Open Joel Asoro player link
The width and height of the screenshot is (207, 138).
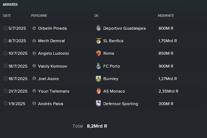click(x=48, y=79)
